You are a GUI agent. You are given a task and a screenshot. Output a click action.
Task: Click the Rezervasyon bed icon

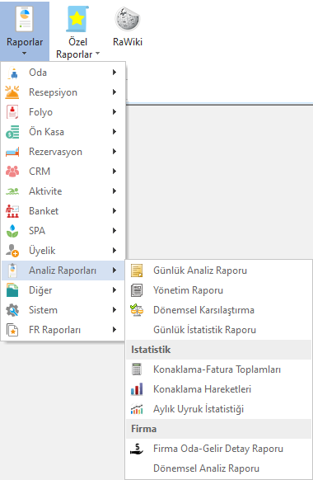(12, 152)
